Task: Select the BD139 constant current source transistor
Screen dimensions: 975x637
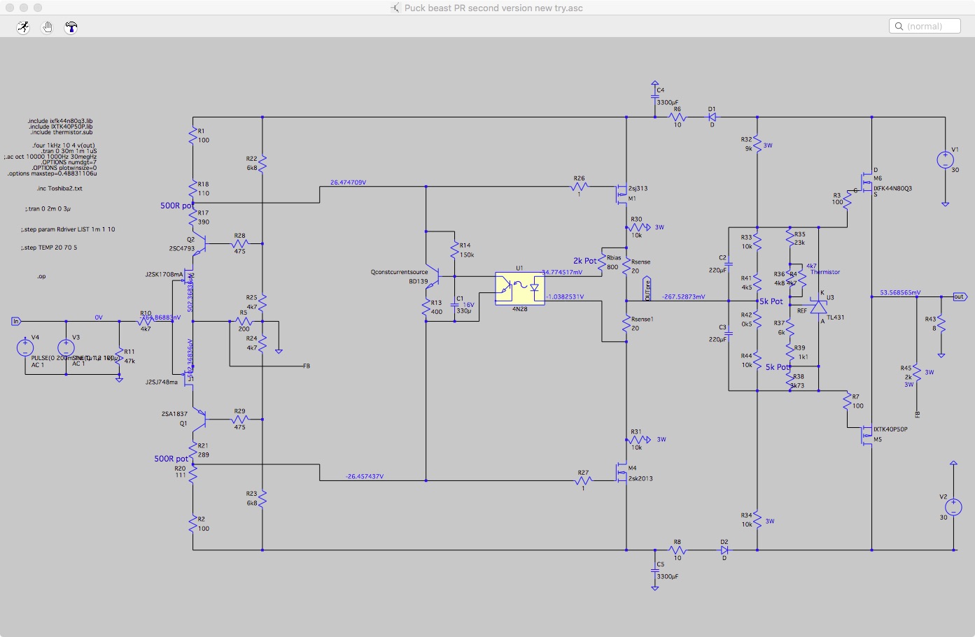Action: tap(433, 278)
